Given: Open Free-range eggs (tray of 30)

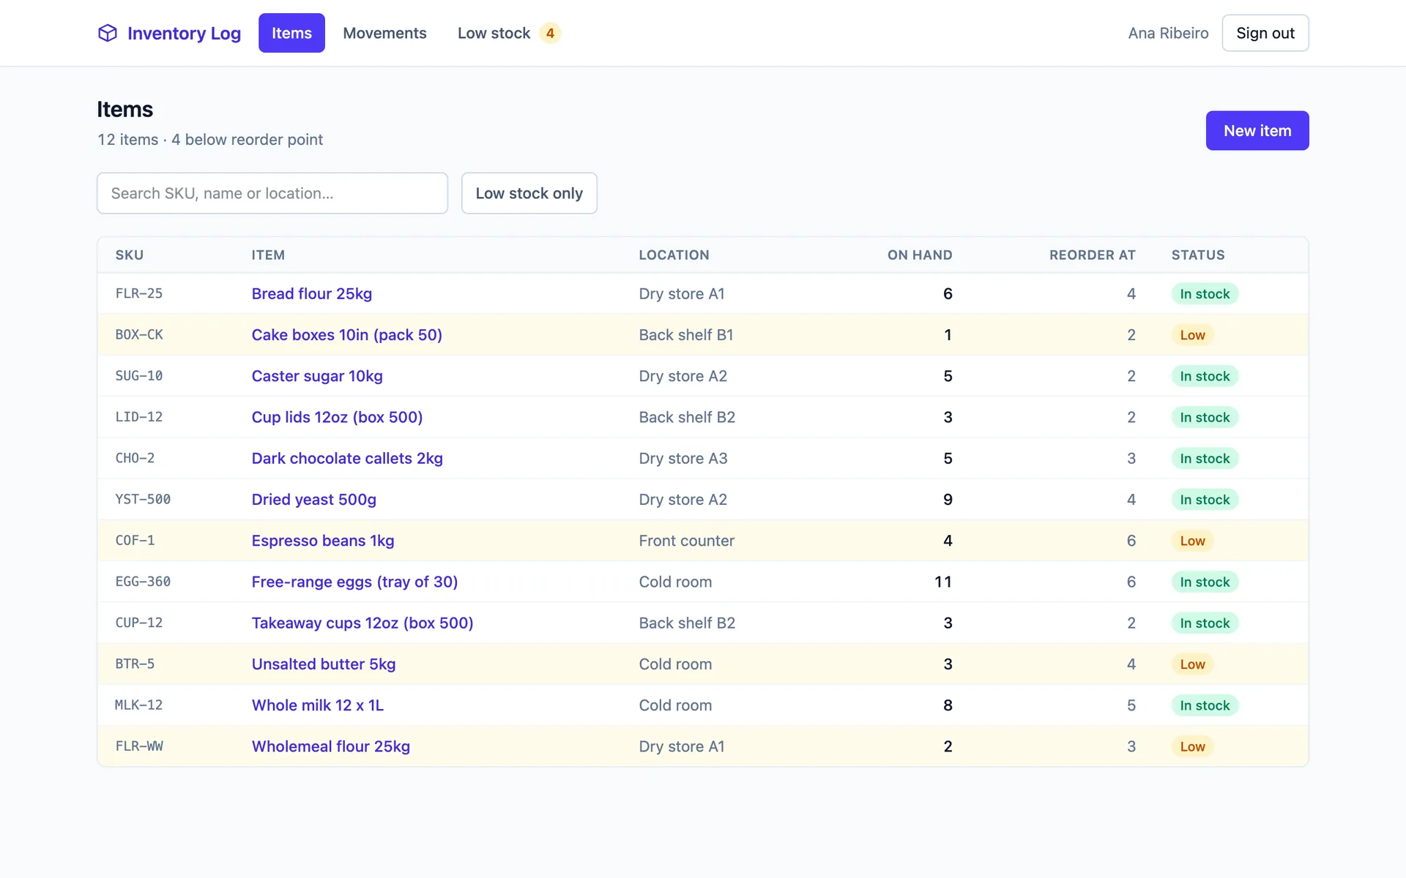Looking at the screenshot, I should point(354,582).
